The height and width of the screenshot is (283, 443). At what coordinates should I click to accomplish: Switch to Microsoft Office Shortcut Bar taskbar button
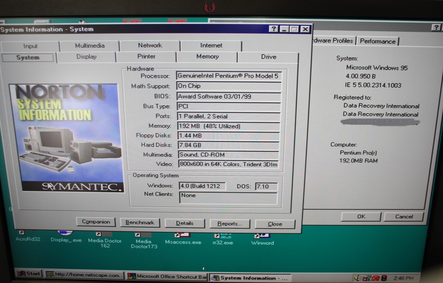point(167,276)
